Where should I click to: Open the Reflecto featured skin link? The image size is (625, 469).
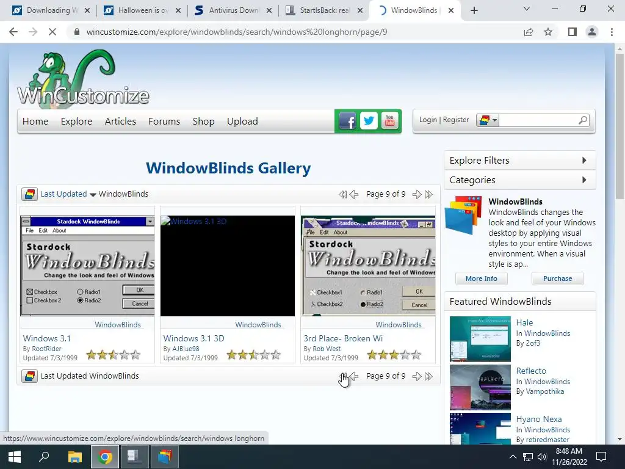point(531,371)
